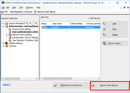Click the TOP printer icon

[2, 12]
